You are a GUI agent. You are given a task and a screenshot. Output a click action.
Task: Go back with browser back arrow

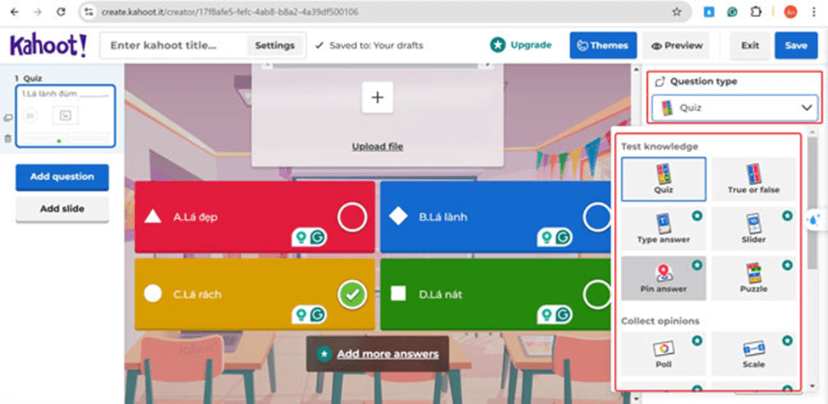(x=14, y=12)
